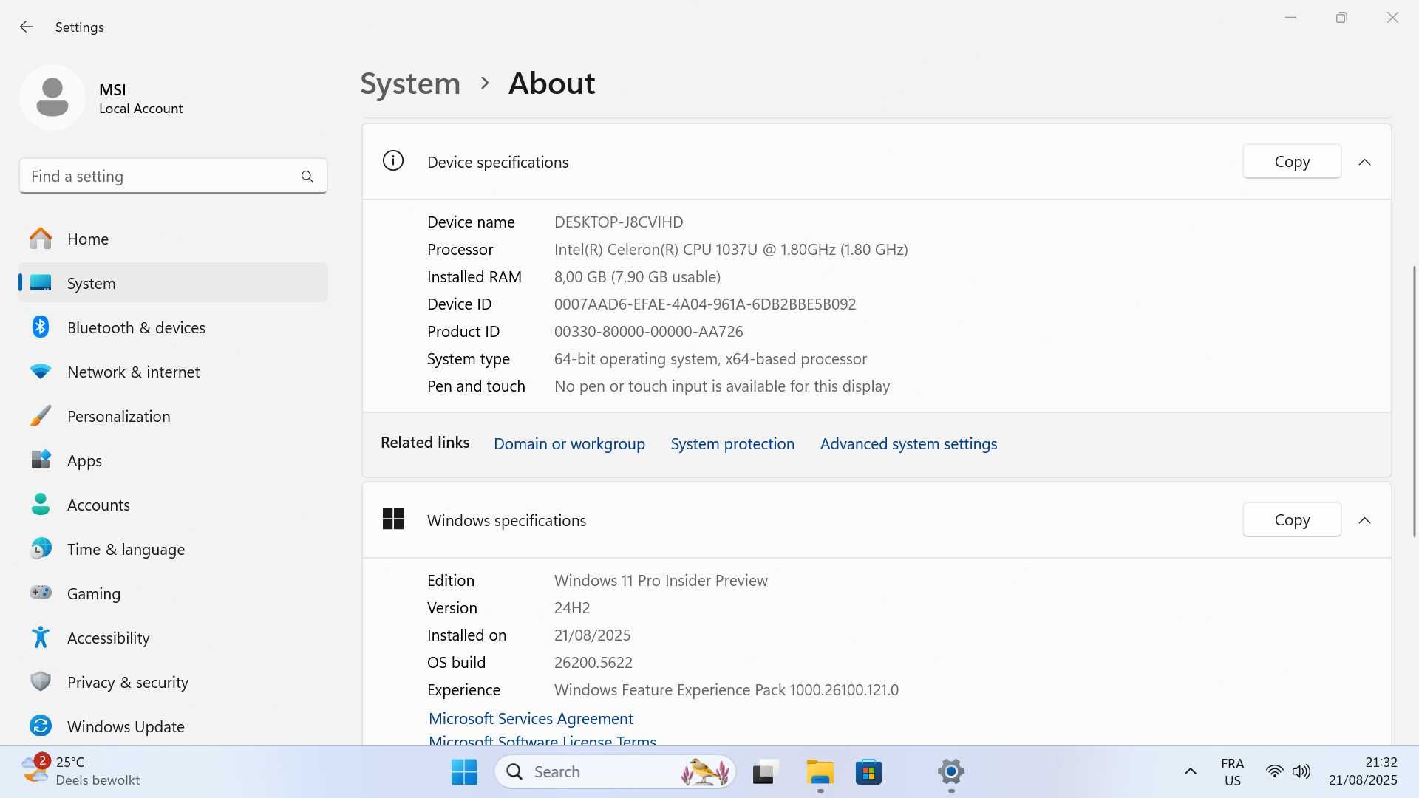
Task: Click the Settings gear in the taskbar
Action: tap(951, 772)
